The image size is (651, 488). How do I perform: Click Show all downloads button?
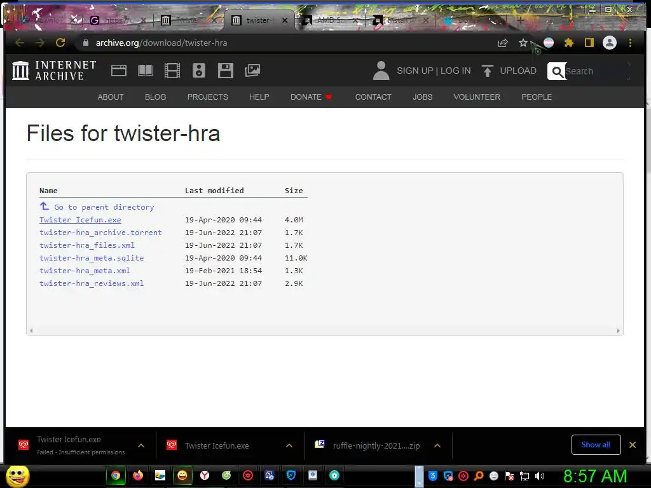coord(596,445)
